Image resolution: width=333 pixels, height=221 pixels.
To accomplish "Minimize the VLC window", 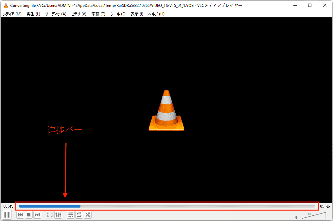I will coord(295,5).
